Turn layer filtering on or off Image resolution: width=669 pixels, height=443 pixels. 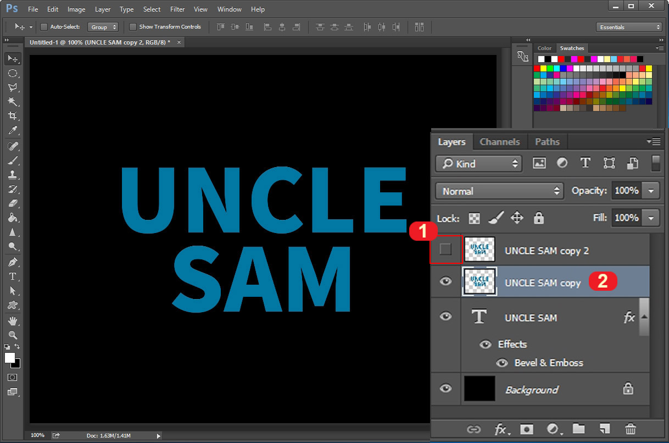[656, 163]
